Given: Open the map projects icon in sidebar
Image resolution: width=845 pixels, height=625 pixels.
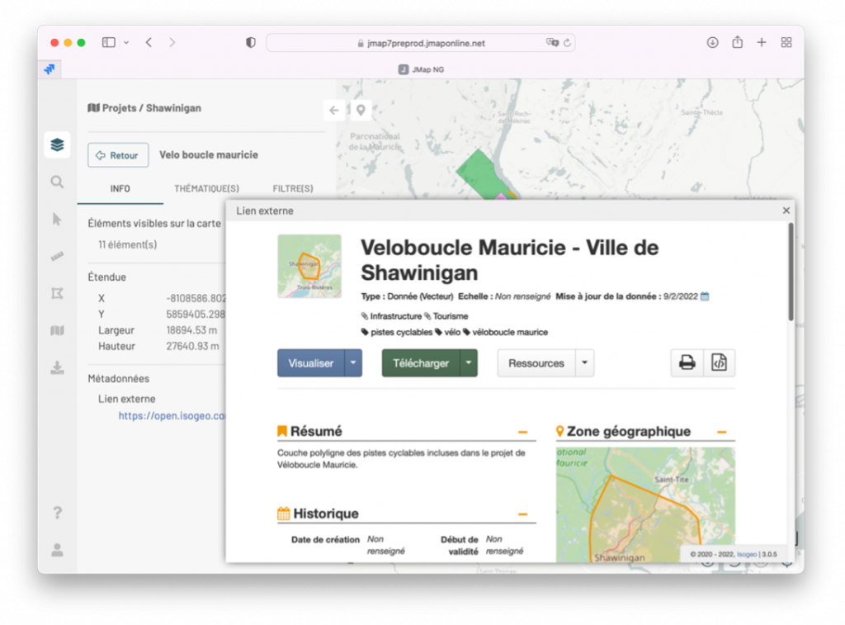Looking at the screenshot, I should [x=57, y=330].
